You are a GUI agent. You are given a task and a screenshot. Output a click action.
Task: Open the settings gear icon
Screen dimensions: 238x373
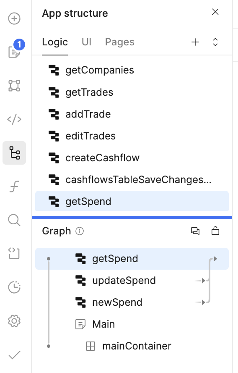14,321
